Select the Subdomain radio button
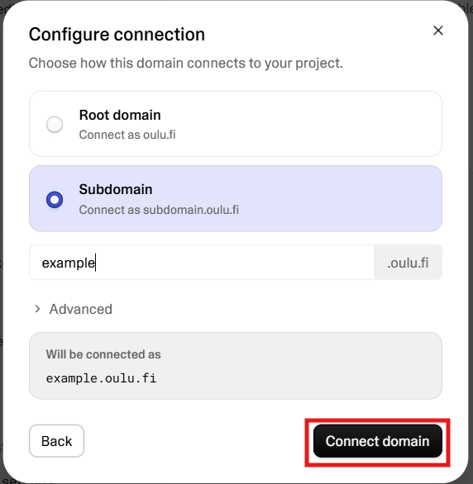Viewport: 473px width, 484px height. tap(55, 199)
